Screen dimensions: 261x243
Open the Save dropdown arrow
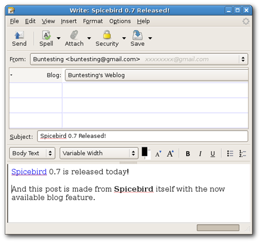click(150, 38)
